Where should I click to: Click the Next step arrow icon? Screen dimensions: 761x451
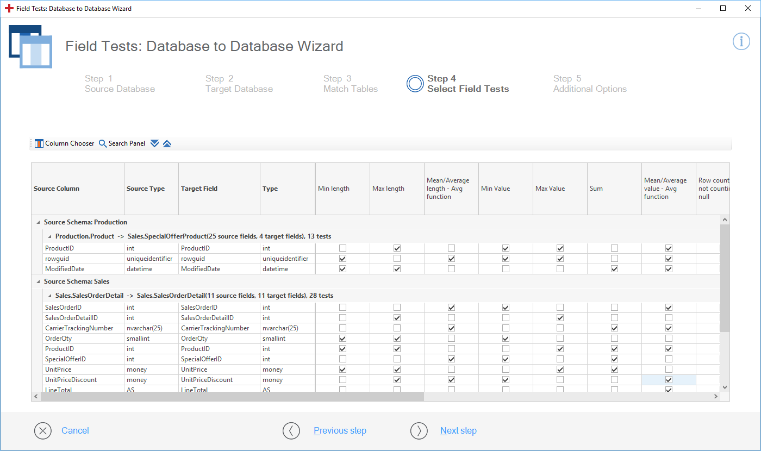tap(419, 430)
